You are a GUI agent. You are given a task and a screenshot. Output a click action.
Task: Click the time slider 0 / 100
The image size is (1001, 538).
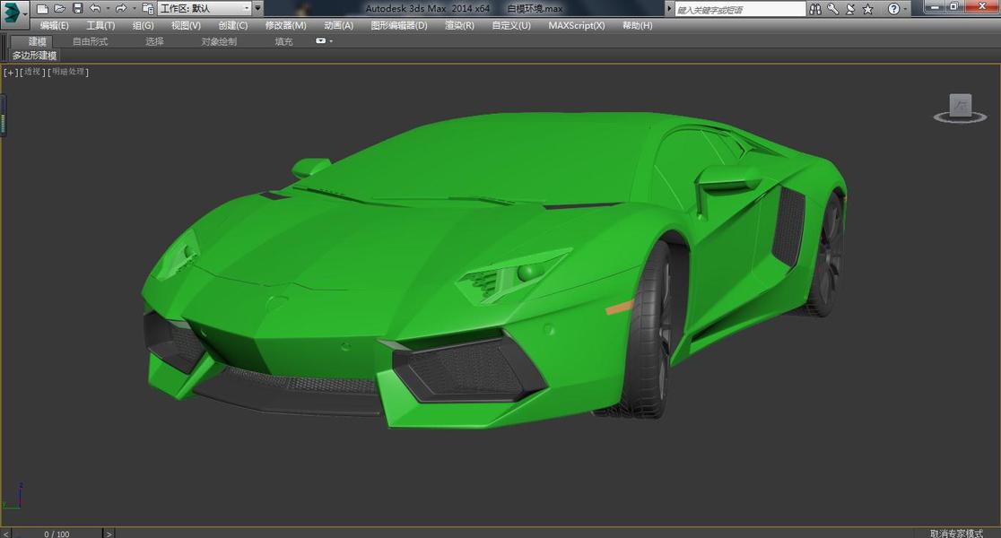pyautogui.click(x=57, y=534)
